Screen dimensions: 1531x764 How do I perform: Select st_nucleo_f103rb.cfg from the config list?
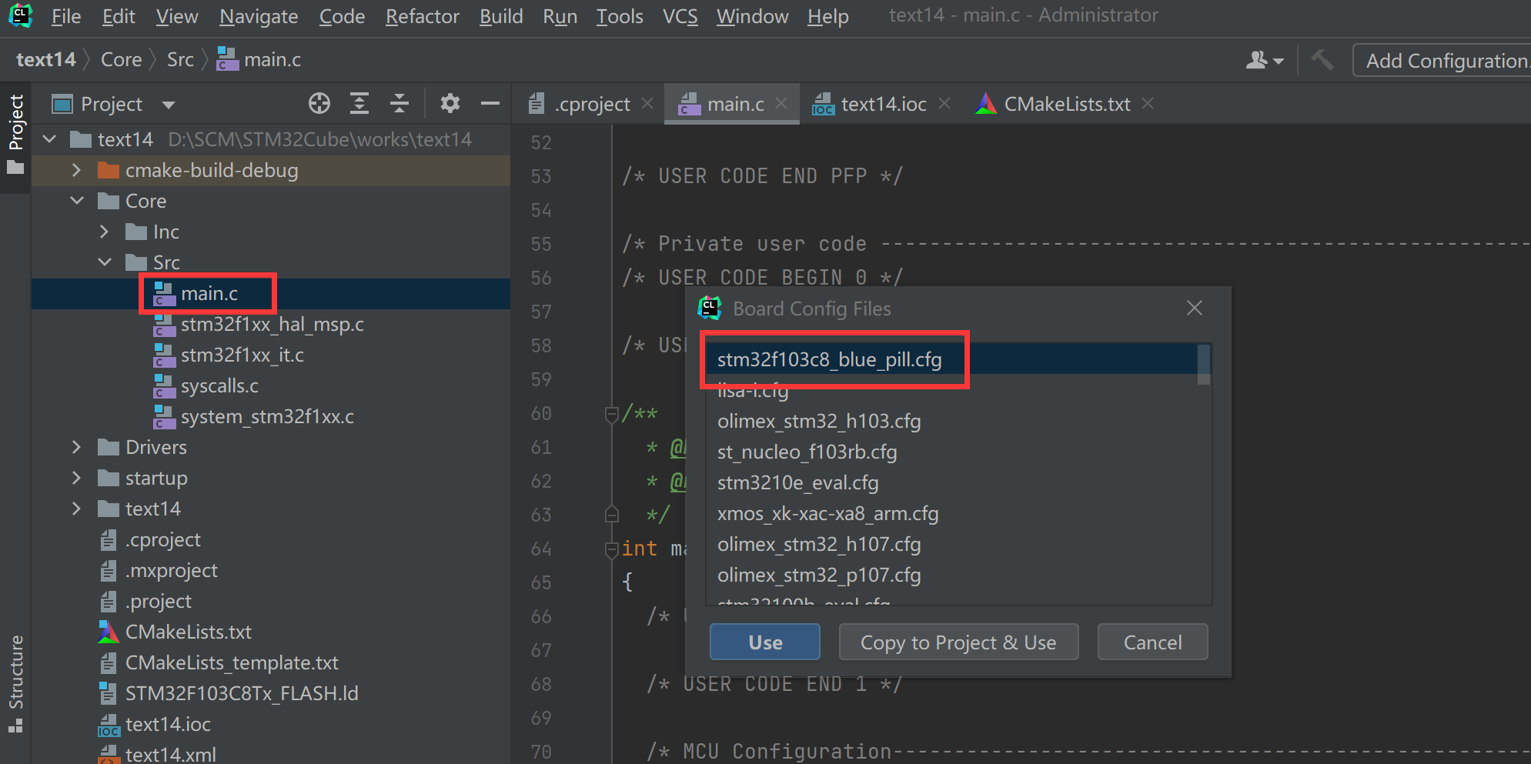pyautogui.click(x=807, y=452)
